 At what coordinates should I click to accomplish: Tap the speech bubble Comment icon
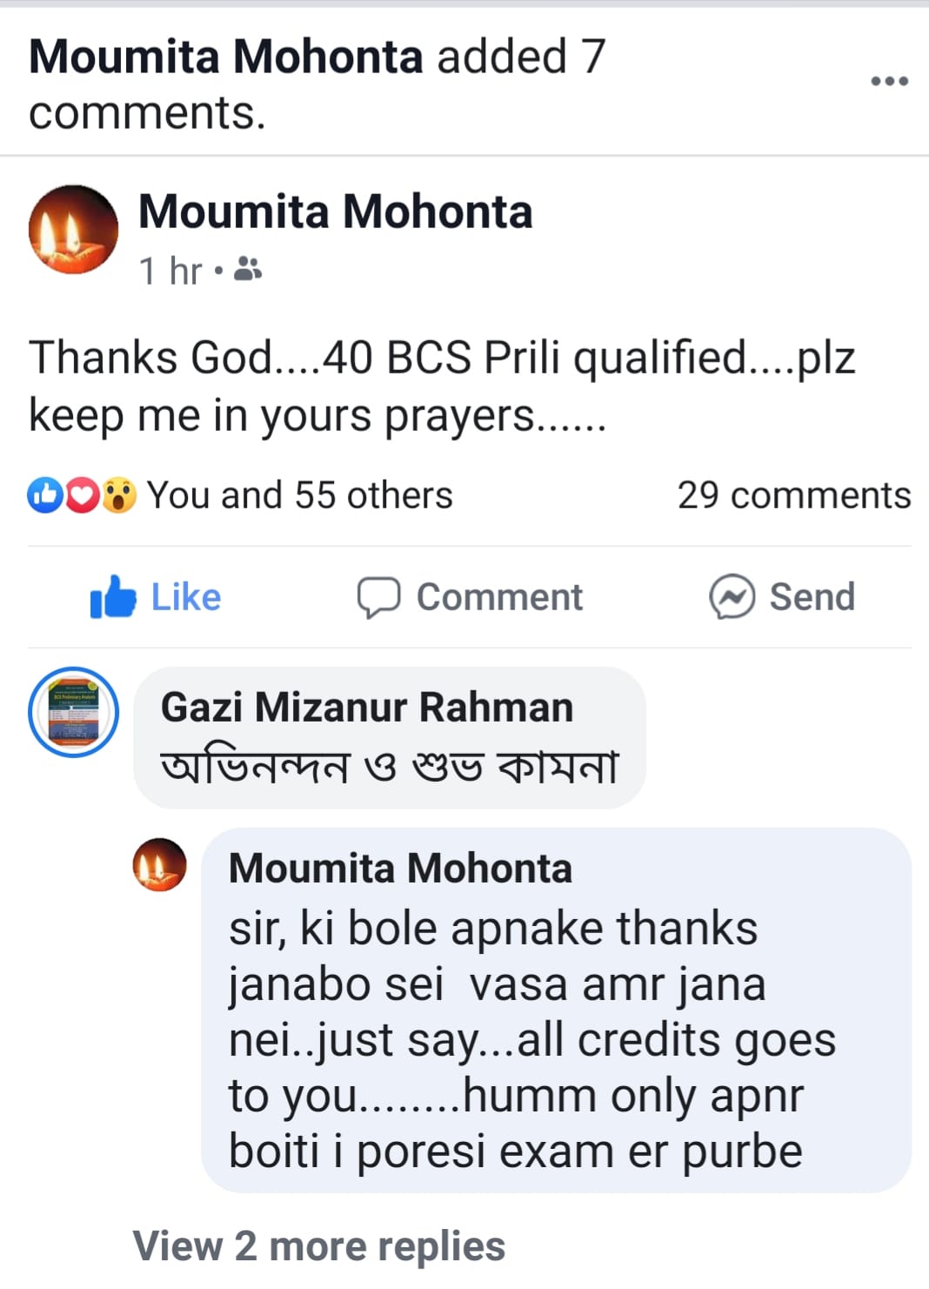pyautogui.click(x=378, y=598)
